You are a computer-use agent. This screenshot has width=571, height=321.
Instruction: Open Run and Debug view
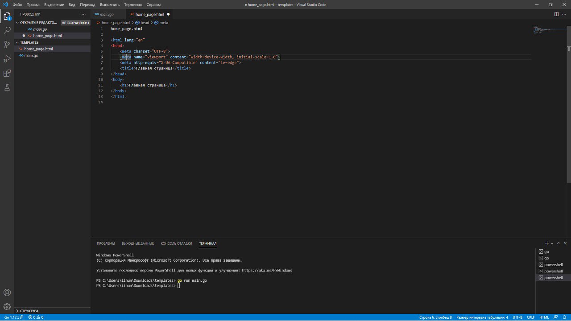point(7,59)
